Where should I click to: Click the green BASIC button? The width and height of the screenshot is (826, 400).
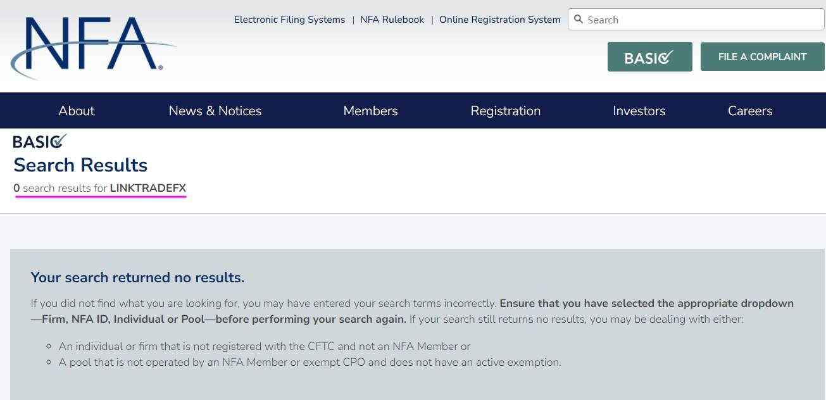[x=649, y=56]
